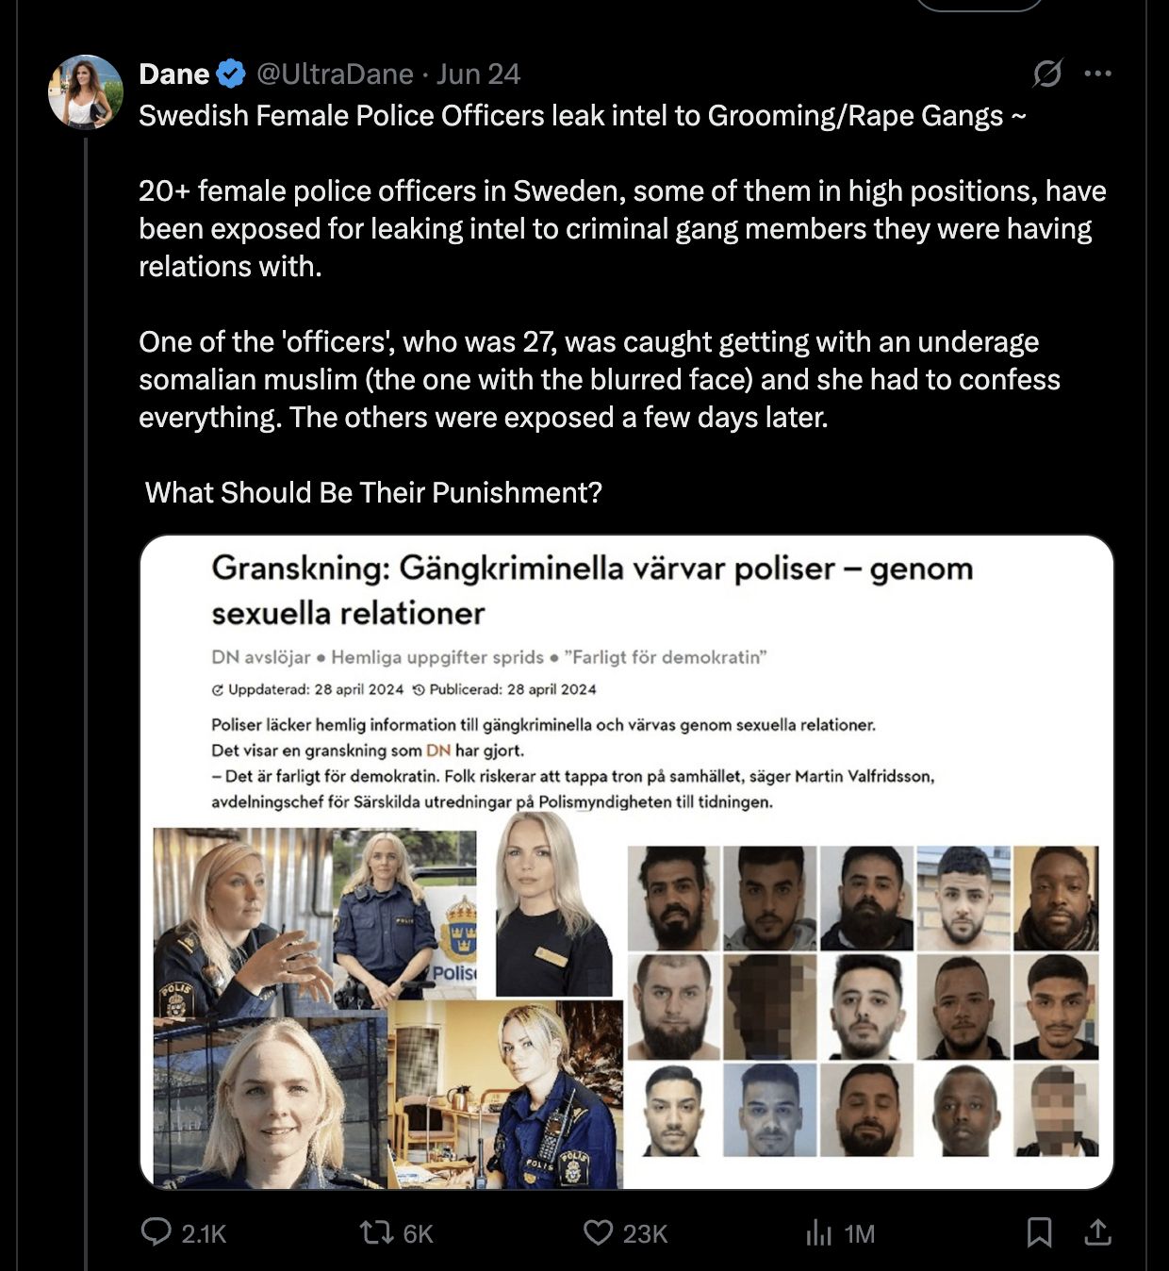The image size is (1169, 1271).
Task: View post analytics showing 1M views
Action: 840,1233
